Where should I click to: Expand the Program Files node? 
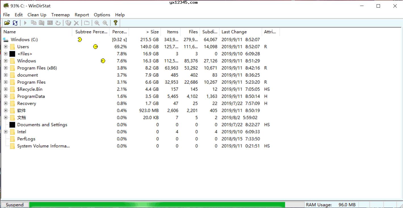pyautogui.click(x=6, y=82)
